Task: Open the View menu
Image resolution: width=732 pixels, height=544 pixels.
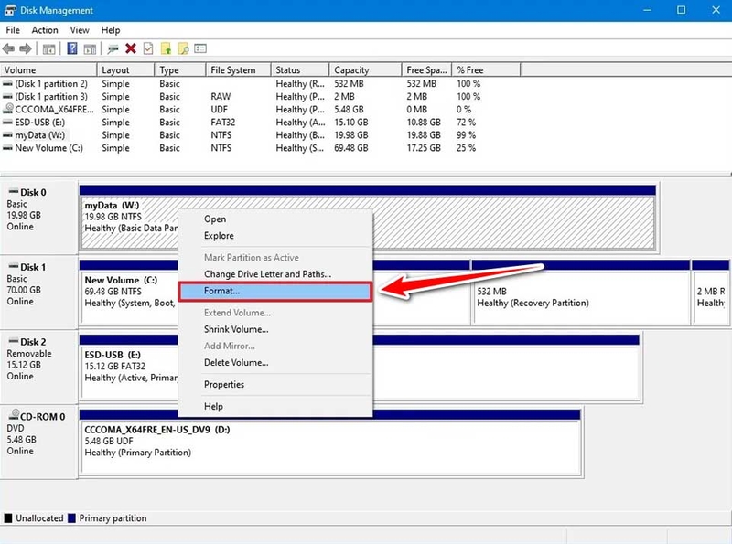Action: (x=80, y=30)
